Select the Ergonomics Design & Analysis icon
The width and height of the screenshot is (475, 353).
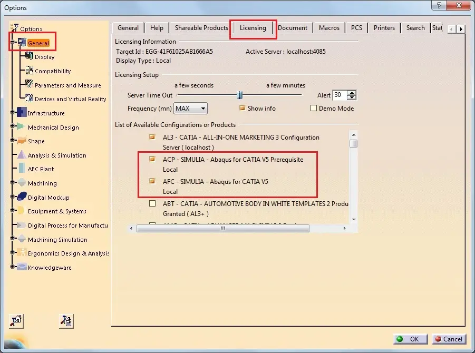pos(22,253)
